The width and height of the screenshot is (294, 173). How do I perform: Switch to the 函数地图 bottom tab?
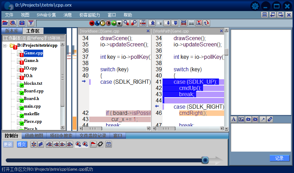click(x=34, y=136)
